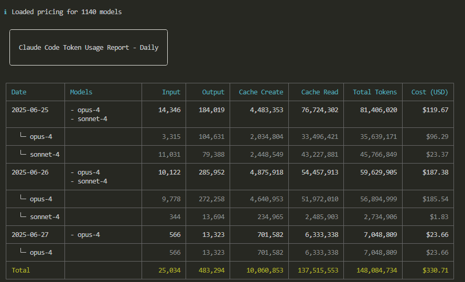This screenshot has height=282, width=465.
Task: Click the cost $185.54
Action: (x=435, y=199)
